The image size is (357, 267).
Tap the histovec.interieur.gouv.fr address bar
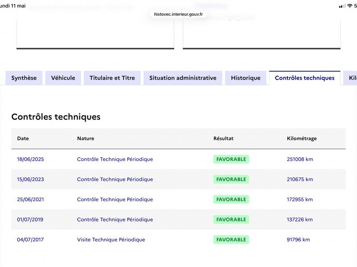coord(178,14)
